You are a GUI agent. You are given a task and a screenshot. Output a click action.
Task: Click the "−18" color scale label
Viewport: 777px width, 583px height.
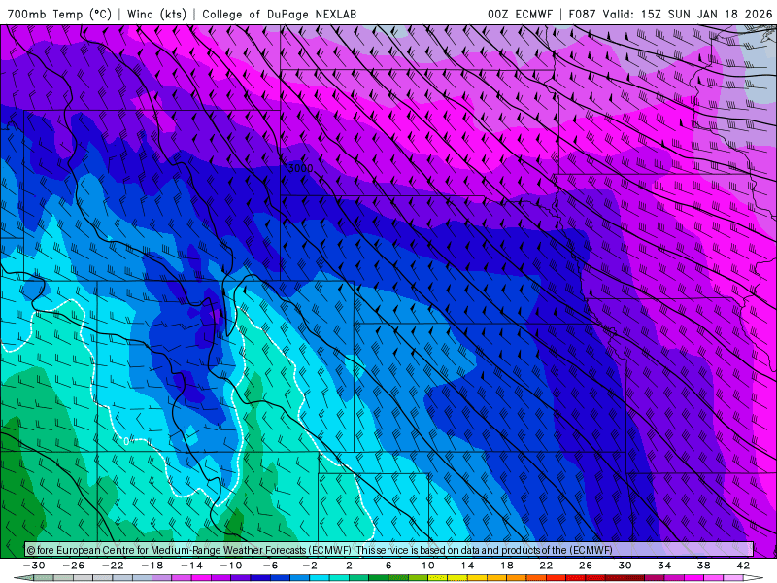tap(152, 566)
